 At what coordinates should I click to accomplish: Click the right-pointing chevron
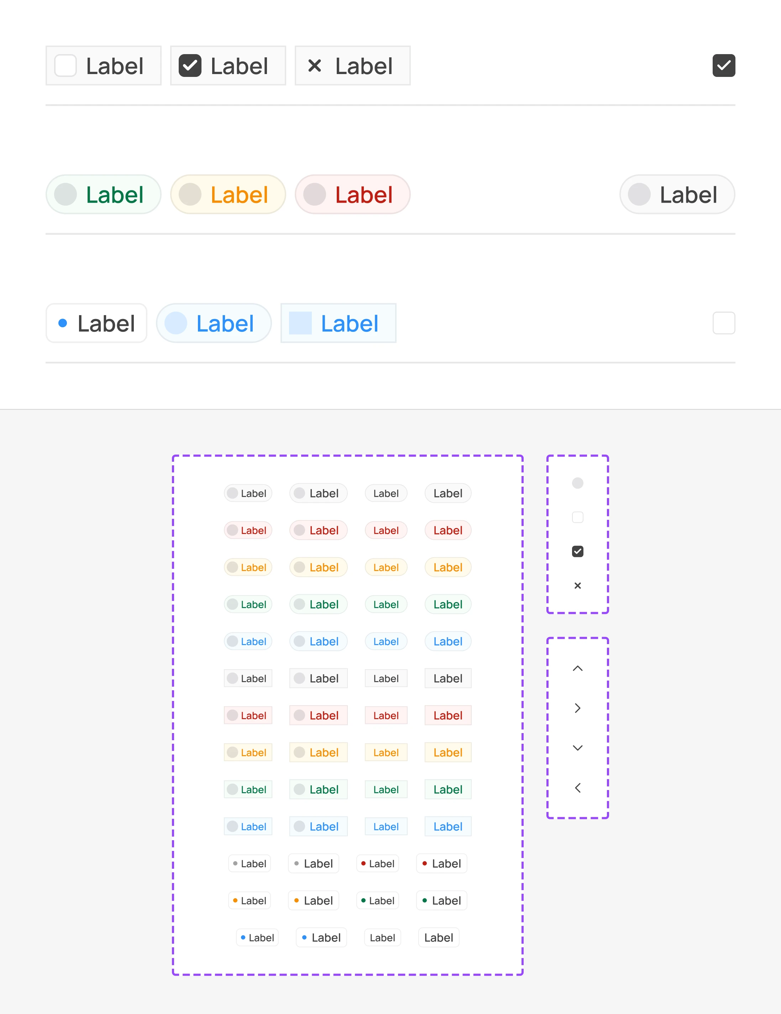tap(577, 708)
